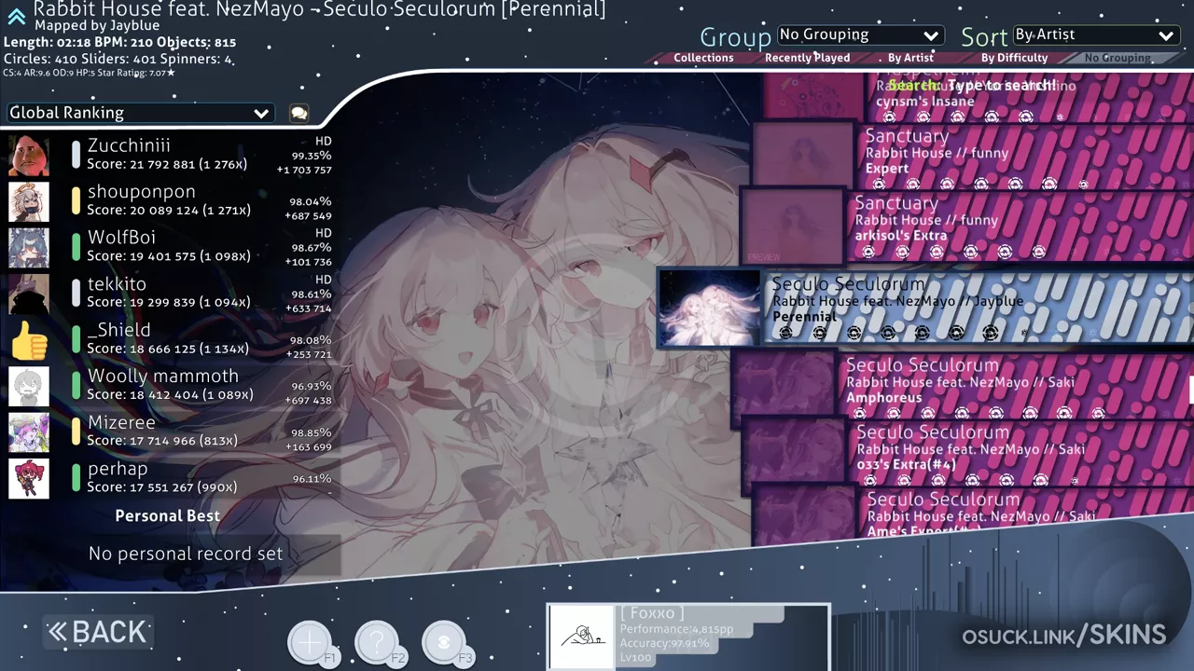Select the By Difficulty tab
Image resolution: width=1194 pixels, height=671 pixels.
pyautogui.click(x=1015, y=58)
